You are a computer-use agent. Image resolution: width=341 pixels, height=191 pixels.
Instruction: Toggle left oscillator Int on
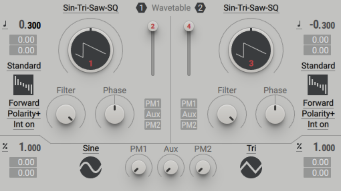[24, 124]
